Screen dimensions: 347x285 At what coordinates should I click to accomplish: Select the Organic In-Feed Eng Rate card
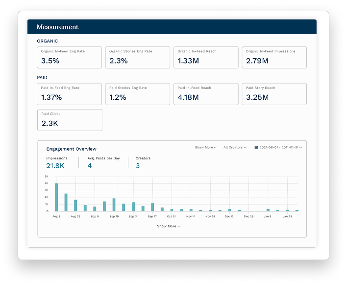click(70, 57)
